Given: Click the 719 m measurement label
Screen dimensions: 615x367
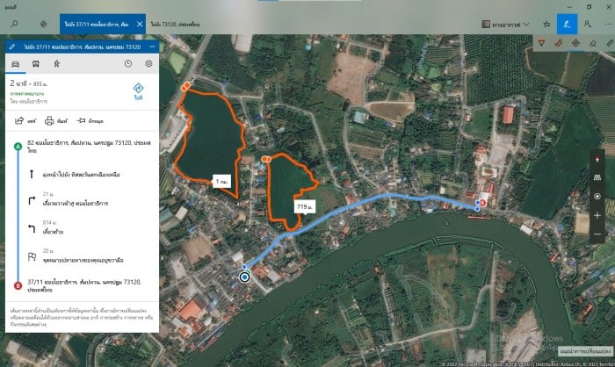Looking at the screenshot, I should (x=305, y=206).
